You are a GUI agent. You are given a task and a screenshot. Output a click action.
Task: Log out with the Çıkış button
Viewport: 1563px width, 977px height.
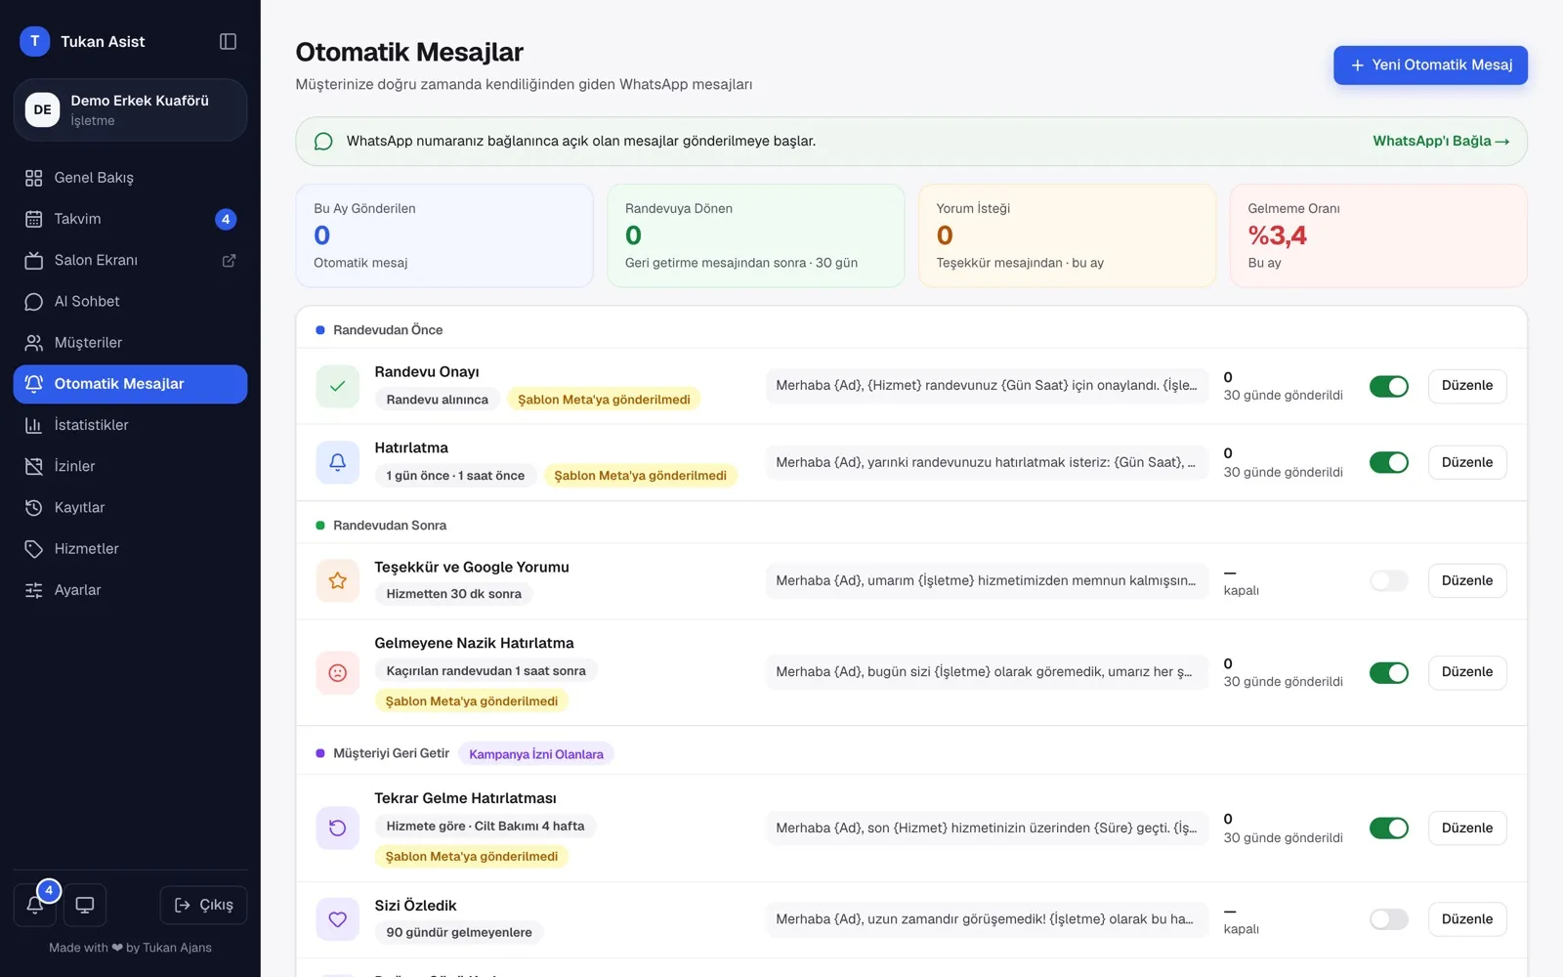[x=203, y=905]
